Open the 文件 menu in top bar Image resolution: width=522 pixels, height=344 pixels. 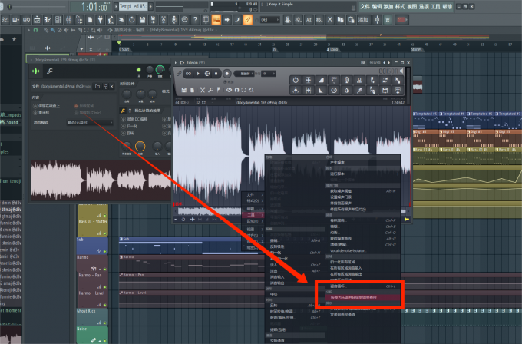point(365,6)
